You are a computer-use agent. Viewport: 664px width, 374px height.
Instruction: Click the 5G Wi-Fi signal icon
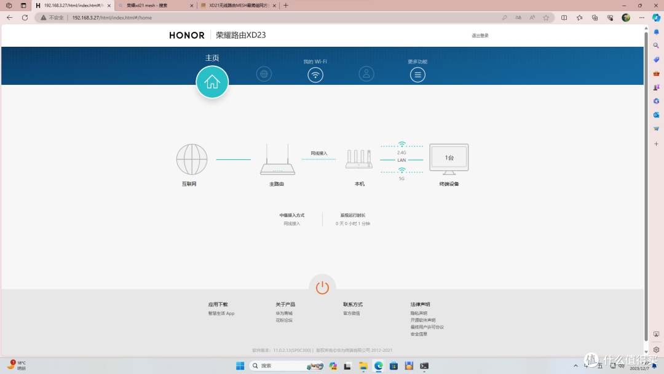pos(402,170)
